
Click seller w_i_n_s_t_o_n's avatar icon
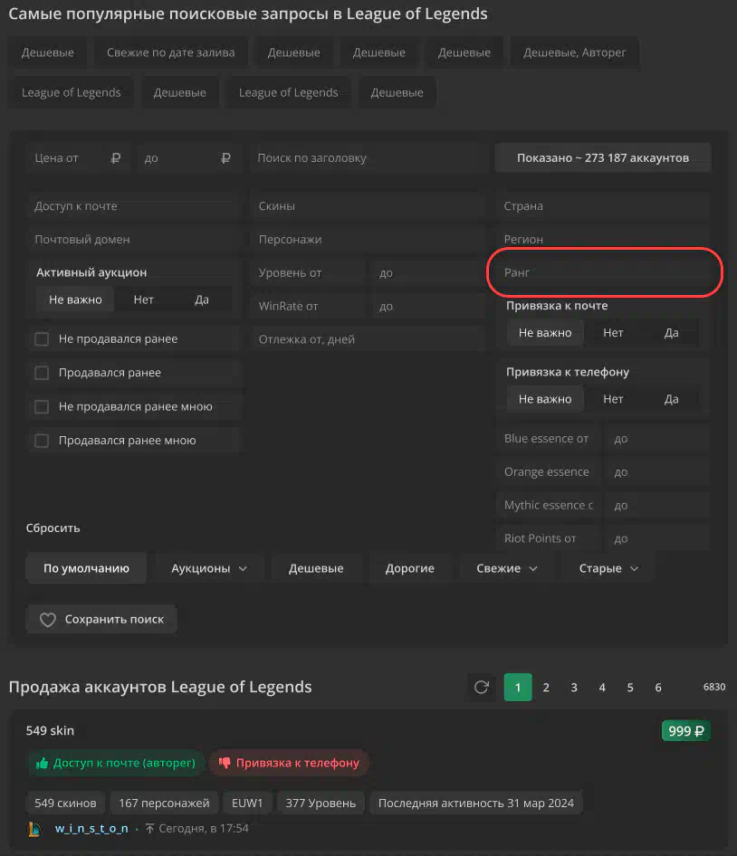coord(34,828)
